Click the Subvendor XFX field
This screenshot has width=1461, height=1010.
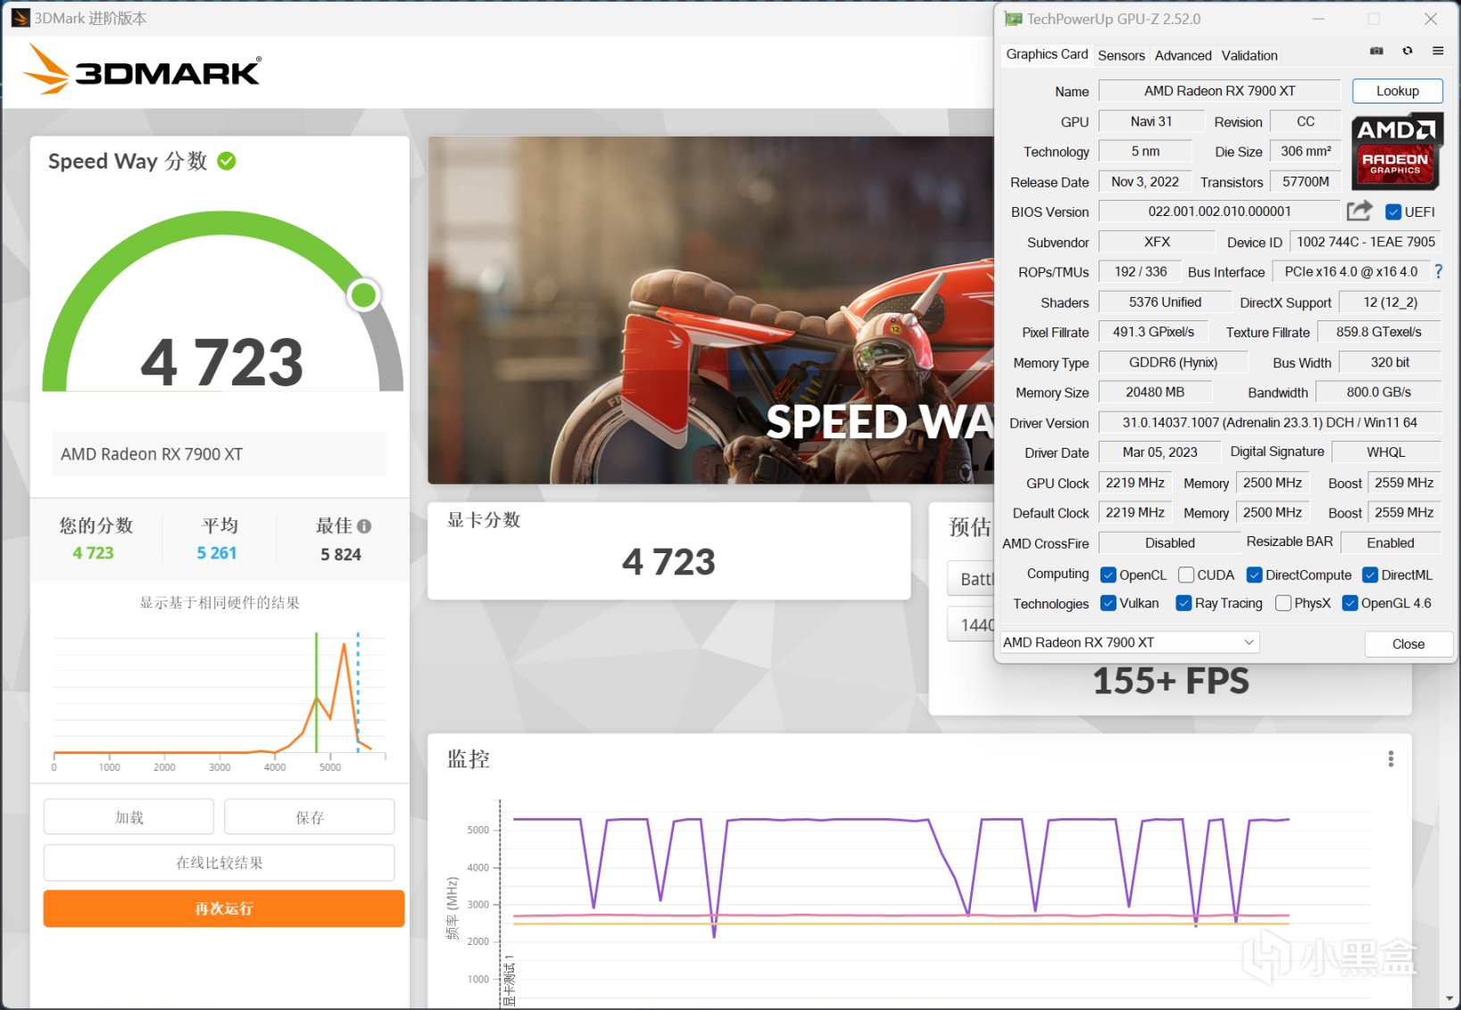point(1157,242)
